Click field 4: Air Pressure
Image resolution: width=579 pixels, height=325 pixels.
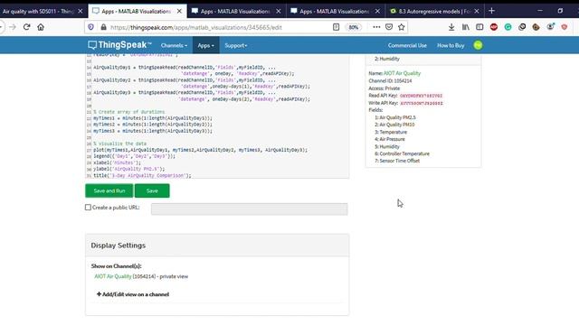click(390, 139)
